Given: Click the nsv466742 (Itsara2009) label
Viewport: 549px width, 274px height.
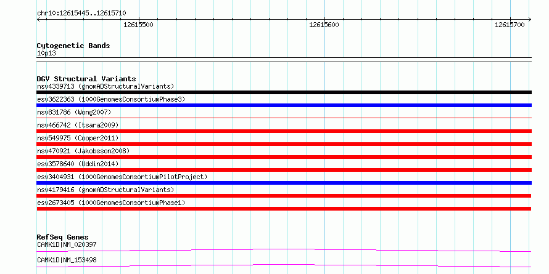Looking at the screenshot, I should tap(78, 125).
